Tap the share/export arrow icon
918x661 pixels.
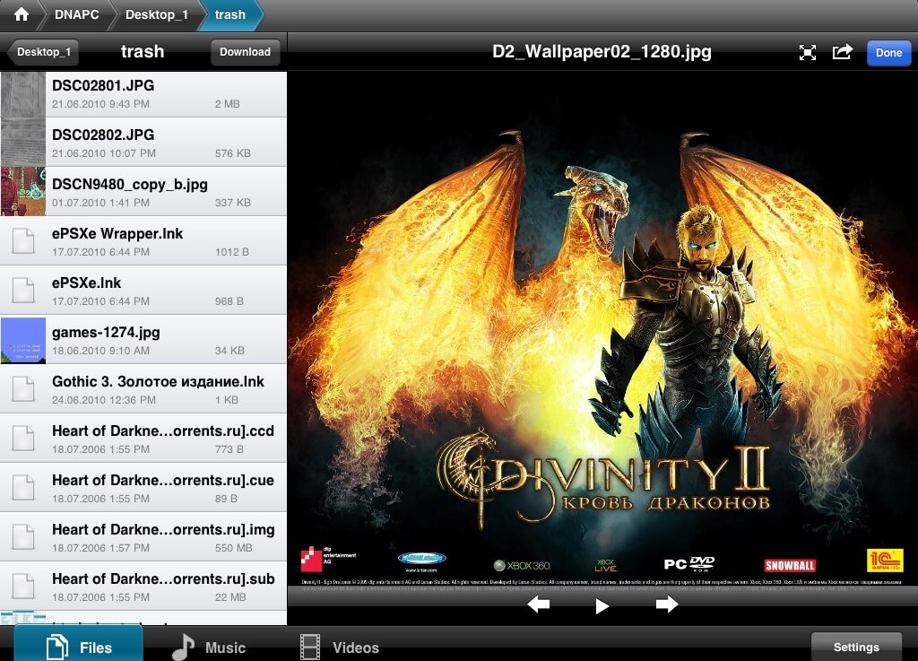(x=842, y=52)
